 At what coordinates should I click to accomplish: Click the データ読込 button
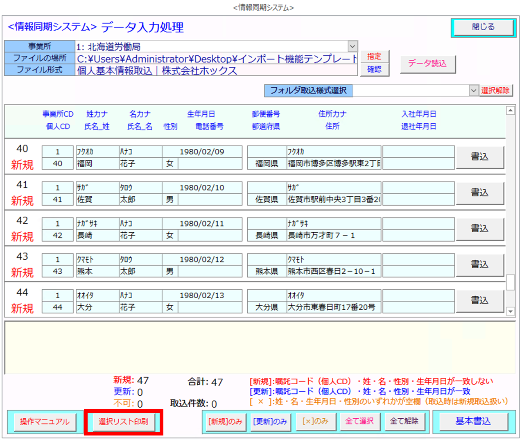tap(427, 64)
